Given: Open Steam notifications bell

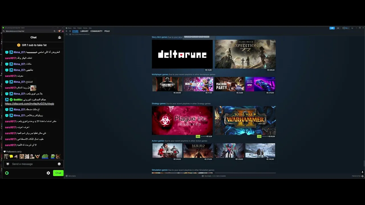Looking at the screenshot, I should pyautogui.click(x=338, y=28).
